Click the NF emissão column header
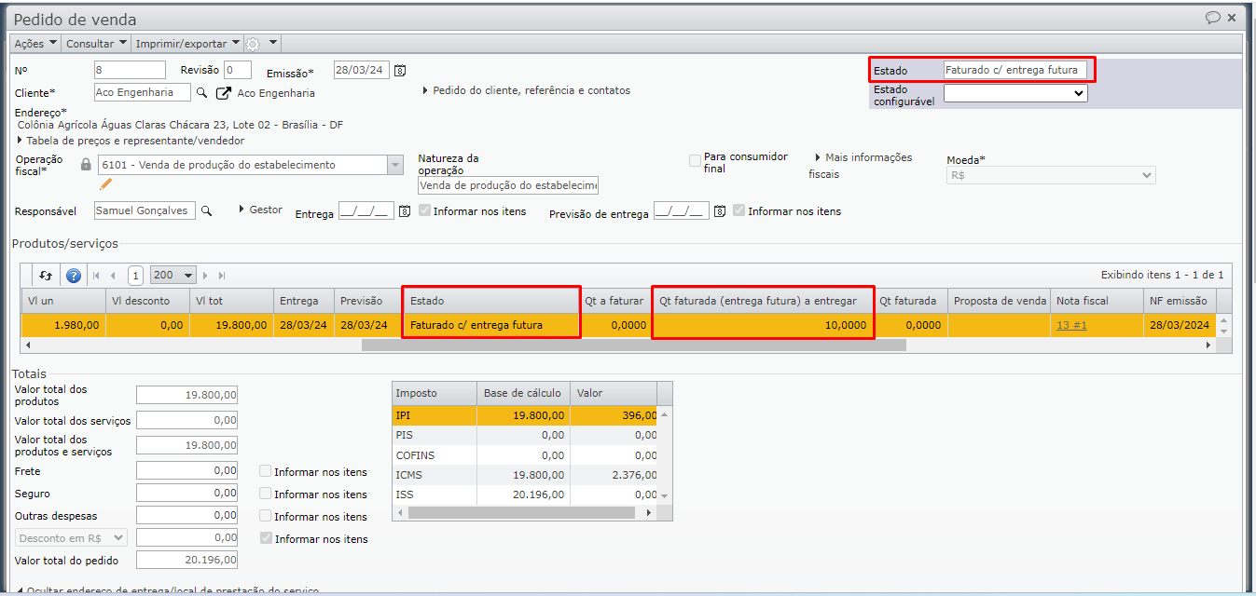This screenshot has width=1256, height=596. click(x=1180, y=301)
